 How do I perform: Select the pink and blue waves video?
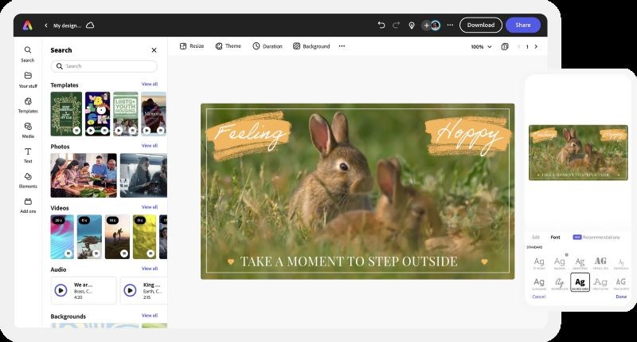tap(62, 237)
